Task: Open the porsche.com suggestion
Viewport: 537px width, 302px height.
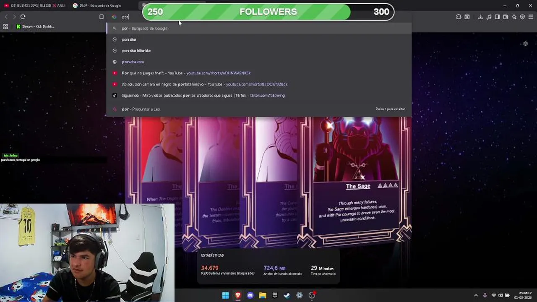Action: (259, 62)
